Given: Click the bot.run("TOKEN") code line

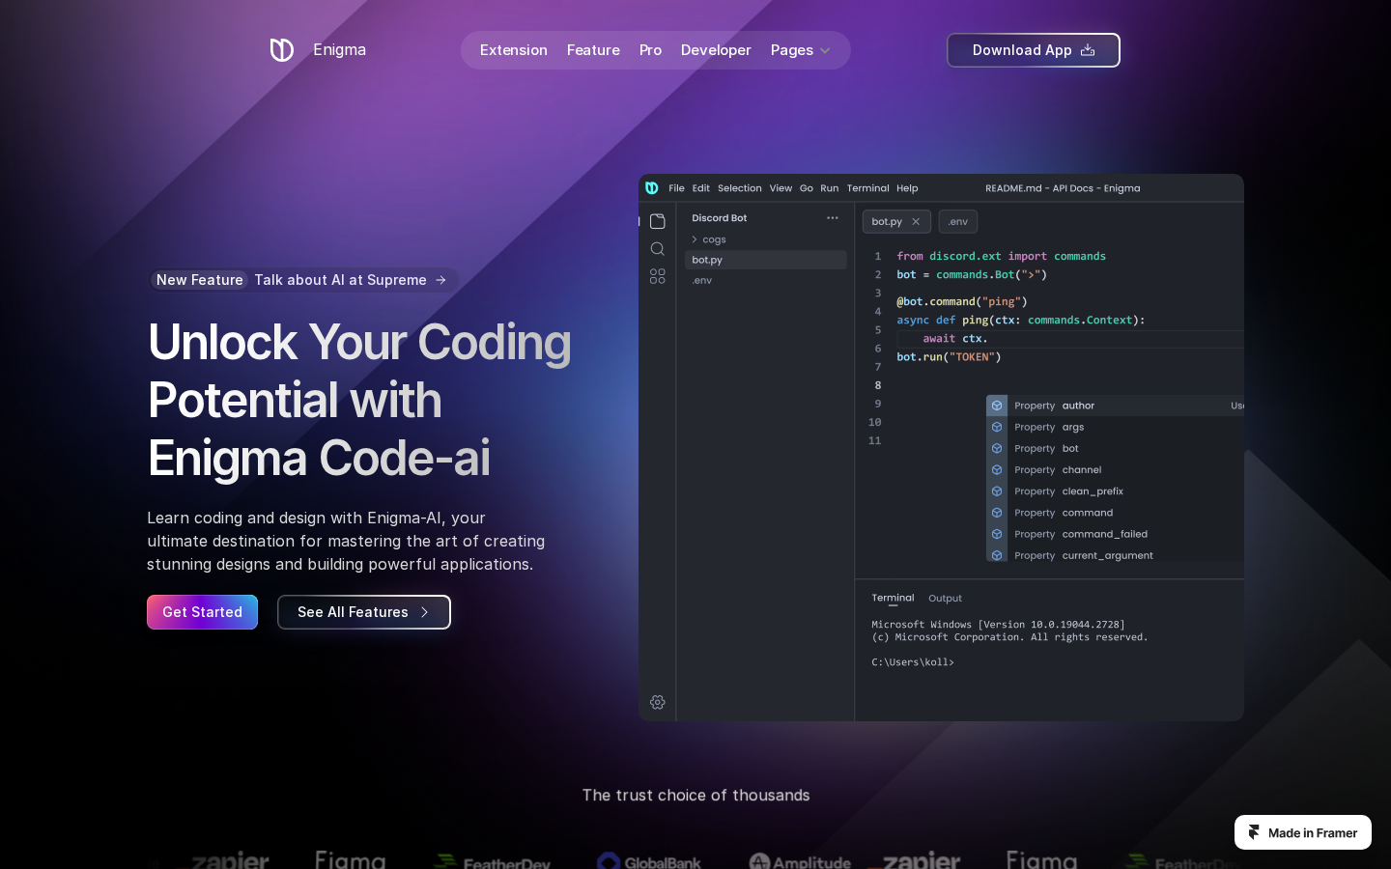Looking at the screenshot, I should pos(949,357).
